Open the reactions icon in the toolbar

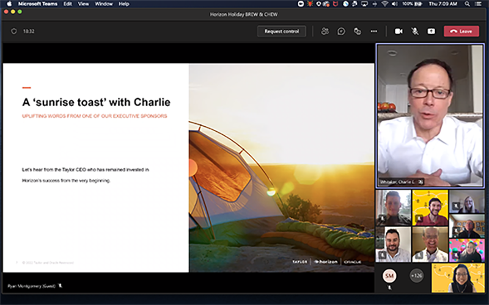point(358,31)
